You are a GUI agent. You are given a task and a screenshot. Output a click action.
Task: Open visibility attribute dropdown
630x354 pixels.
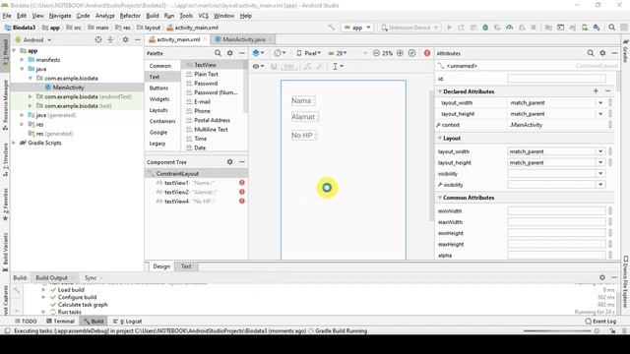click(x=600, y=173)
